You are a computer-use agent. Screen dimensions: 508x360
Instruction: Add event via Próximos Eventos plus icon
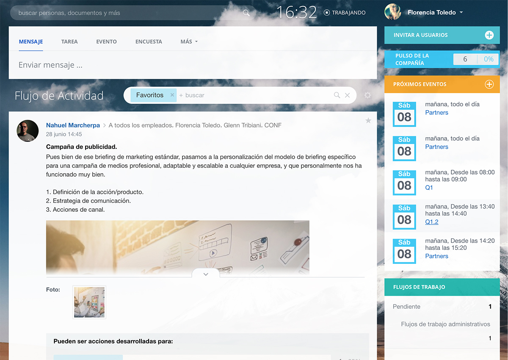(x=489, y=84)
